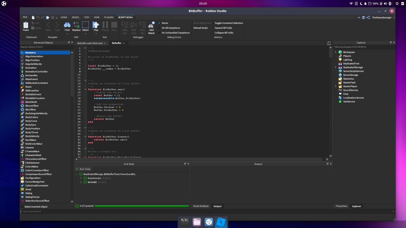Float the Unit Tests panel
This screenshot has height=228, width=406.
tap(185, 164)
